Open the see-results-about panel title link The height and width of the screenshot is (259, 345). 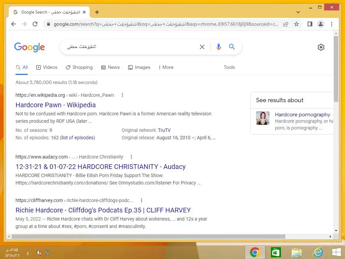(303, 115)
